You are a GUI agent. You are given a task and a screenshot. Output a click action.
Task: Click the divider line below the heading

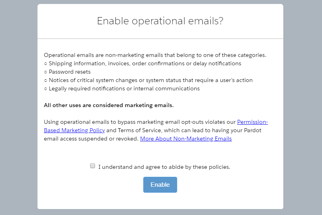160,39
